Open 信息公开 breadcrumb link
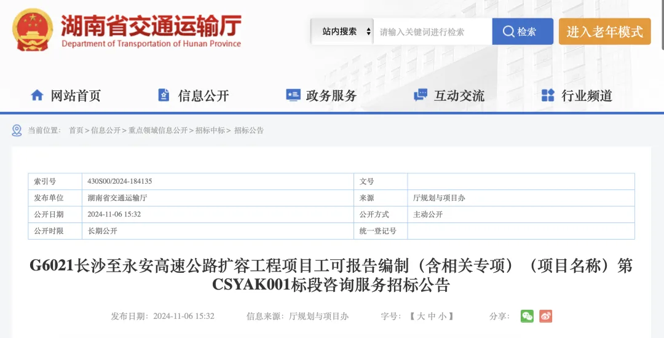Image resolution: width=664 pixels, height=338 pixels. 106,130
